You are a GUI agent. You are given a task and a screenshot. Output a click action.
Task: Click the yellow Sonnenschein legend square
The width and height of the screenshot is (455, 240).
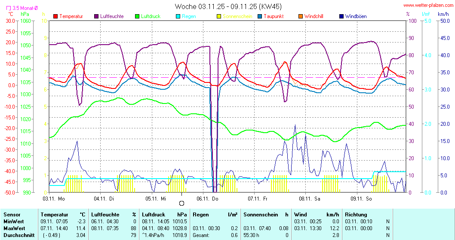pyautogui.click(x=219, y=16)
